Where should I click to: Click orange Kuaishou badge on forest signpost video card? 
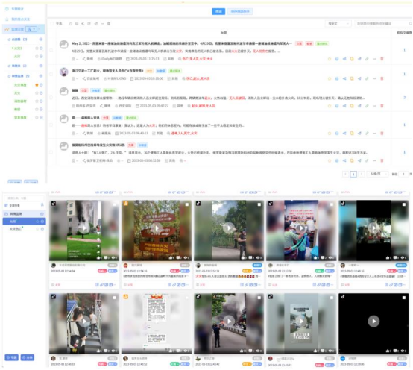click(126, 204)
